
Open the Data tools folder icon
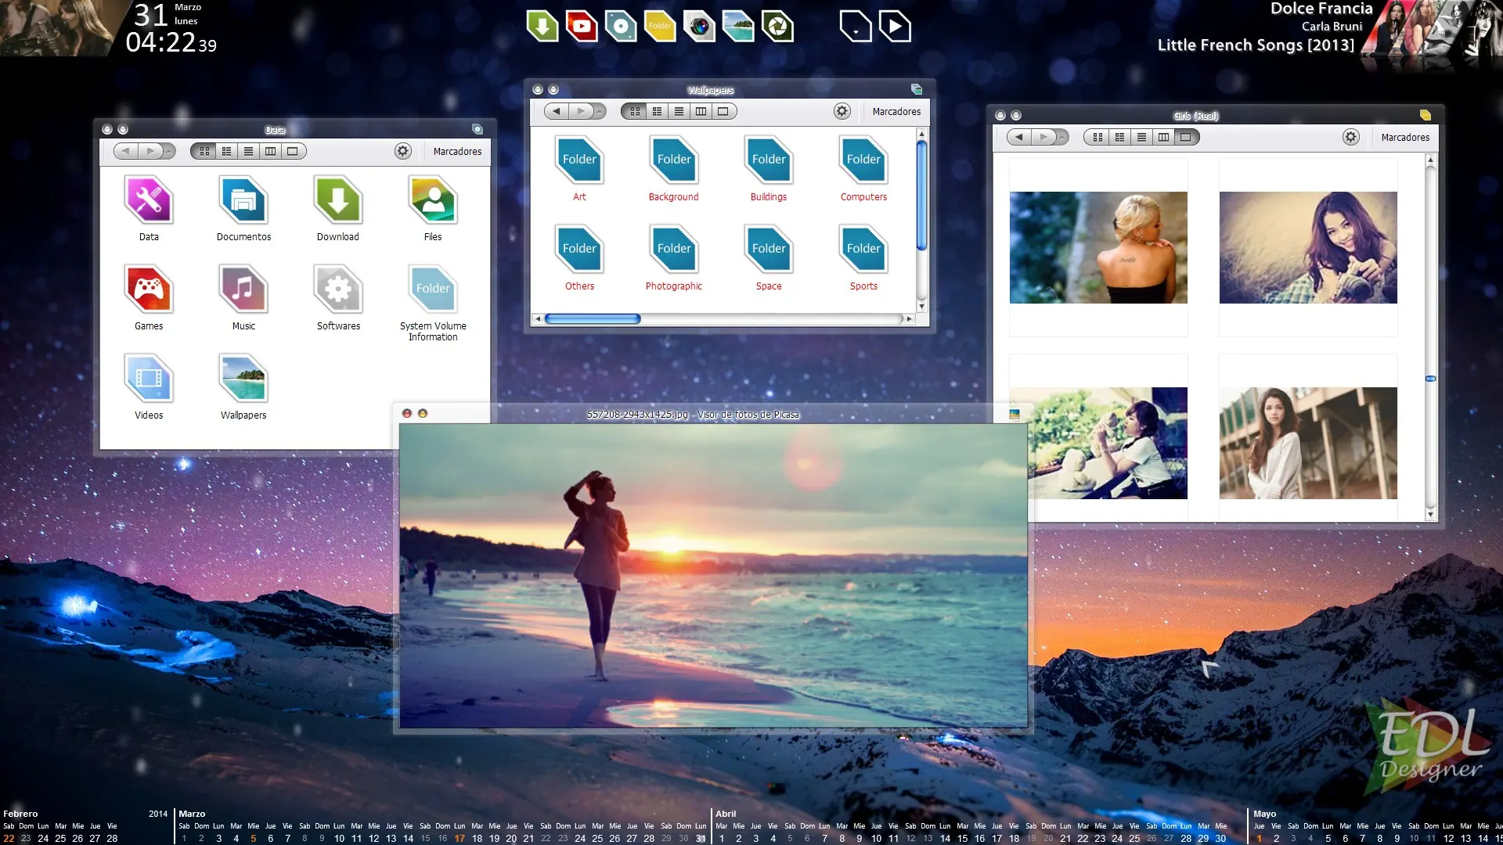click(149, 200)
